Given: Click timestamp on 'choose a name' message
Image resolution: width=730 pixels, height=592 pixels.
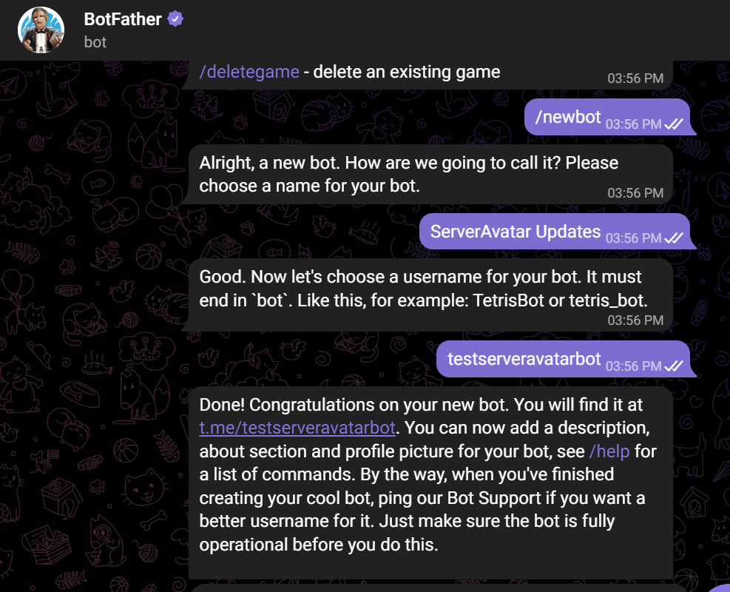Looking at the screenshot, I should pyautogui.click(x=635, y=193).
